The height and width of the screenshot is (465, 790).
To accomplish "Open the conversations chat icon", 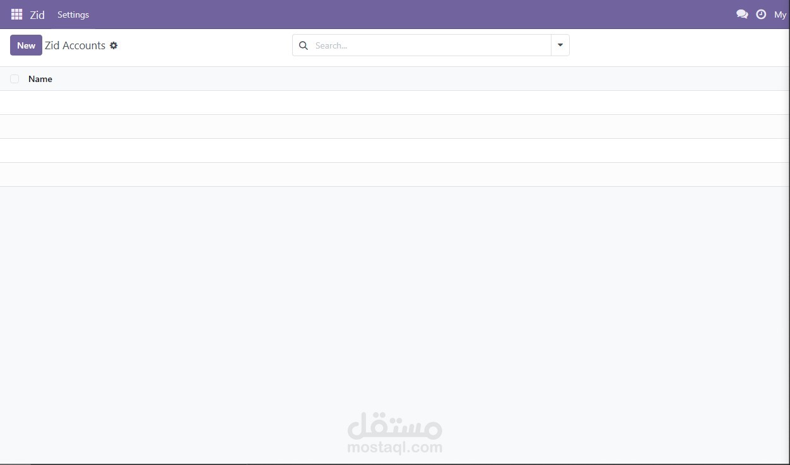I will (x=742, y=15).
